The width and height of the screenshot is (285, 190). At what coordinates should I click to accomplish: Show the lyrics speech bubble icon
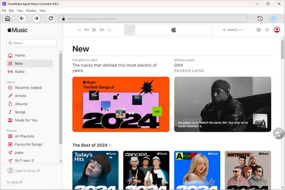(259, 30)
